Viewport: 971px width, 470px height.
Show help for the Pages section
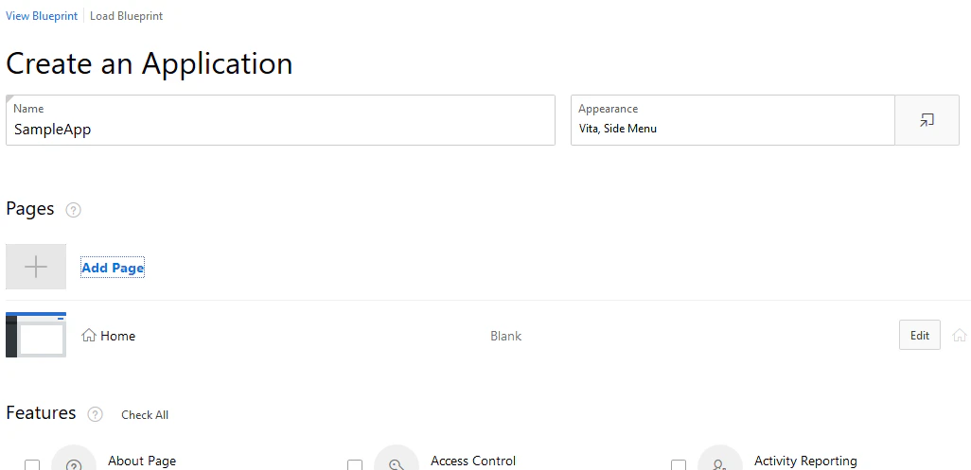pos(73,210)
